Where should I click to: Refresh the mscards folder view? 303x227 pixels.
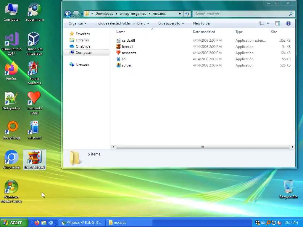coord(187,14)
